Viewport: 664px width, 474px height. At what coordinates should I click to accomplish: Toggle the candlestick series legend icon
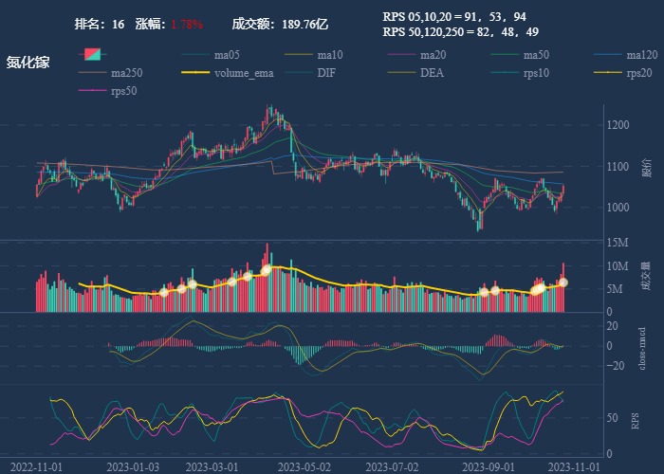tap(92, 55)
